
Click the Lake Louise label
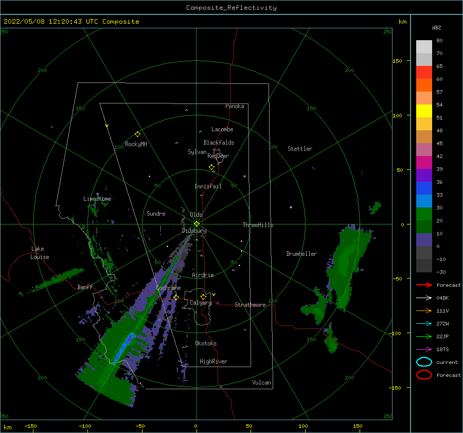[40, 253]
